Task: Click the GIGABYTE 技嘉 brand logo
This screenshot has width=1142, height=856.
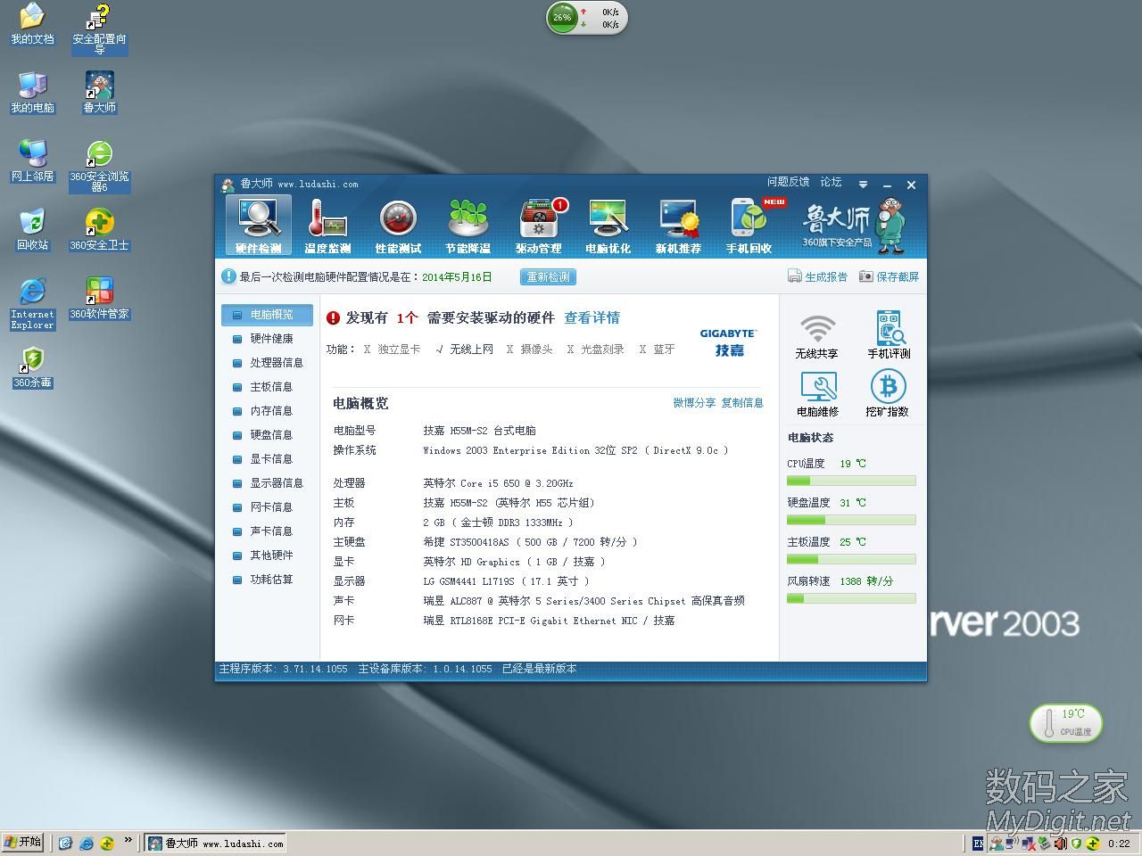Action: [728, 342]
